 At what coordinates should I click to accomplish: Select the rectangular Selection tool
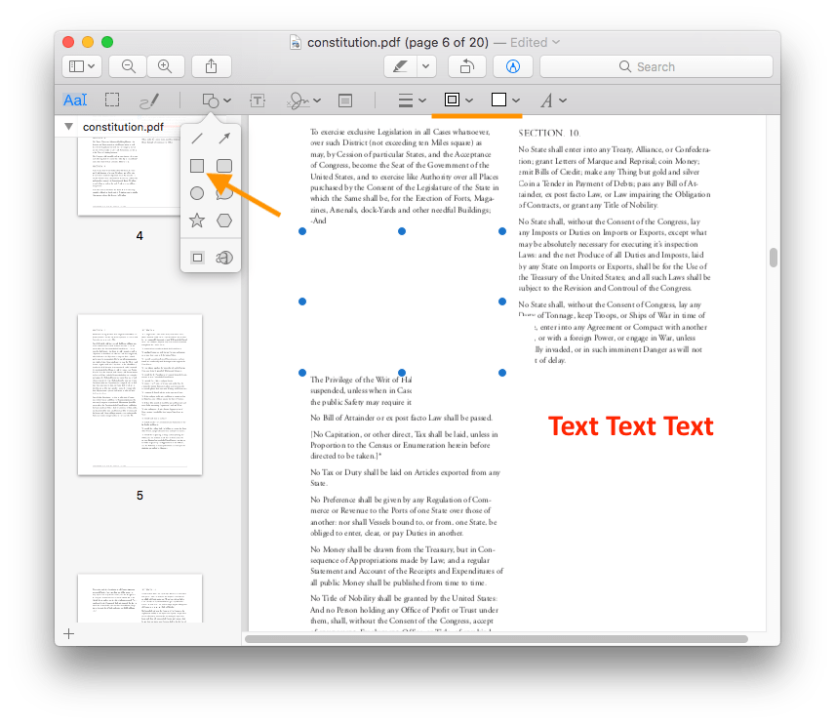(x=112, y=100)
